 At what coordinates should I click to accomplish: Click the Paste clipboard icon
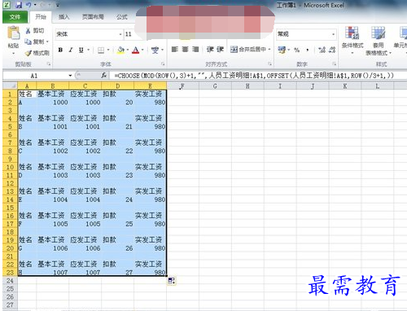tap(13, 33)
